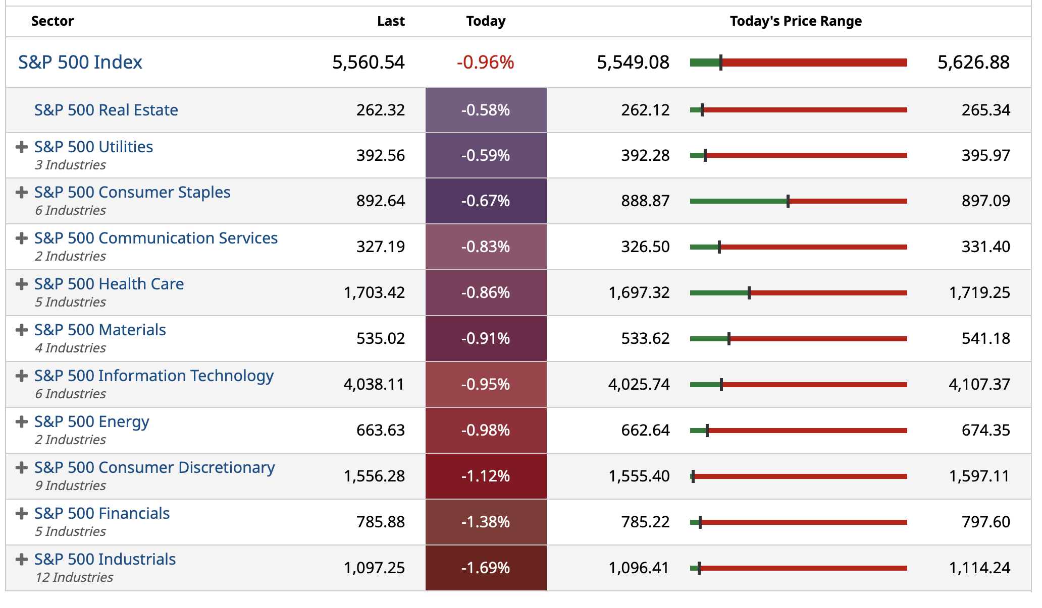Click plus icon beside Industrials
Image resolution: width=1042 pixels, height=608 pixels.
tap(21, 560)
